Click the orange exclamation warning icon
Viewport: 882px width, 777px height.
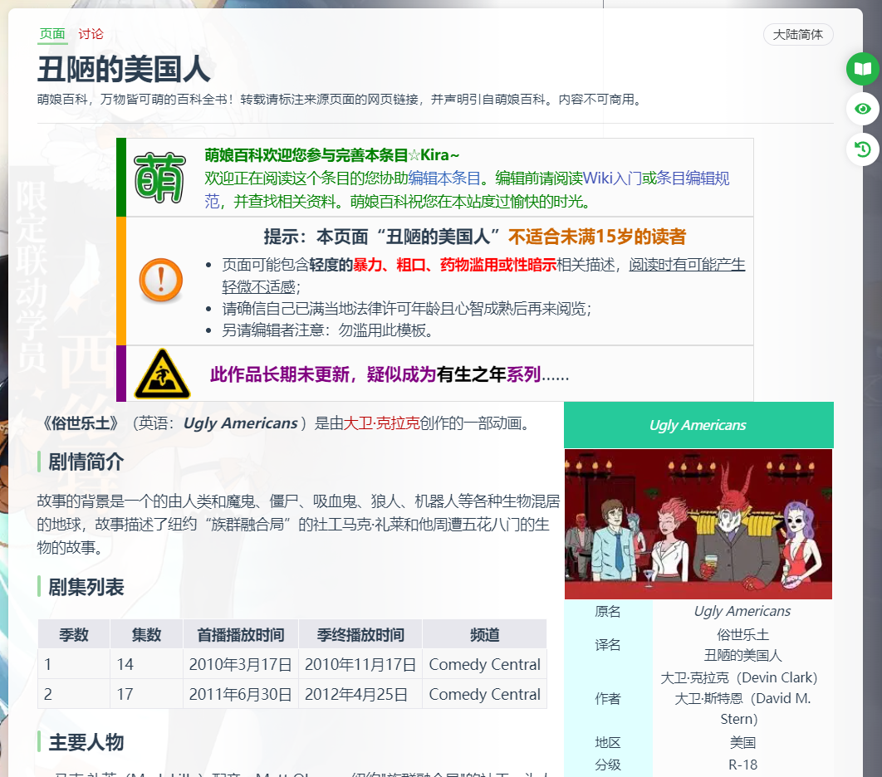(161, 280)
